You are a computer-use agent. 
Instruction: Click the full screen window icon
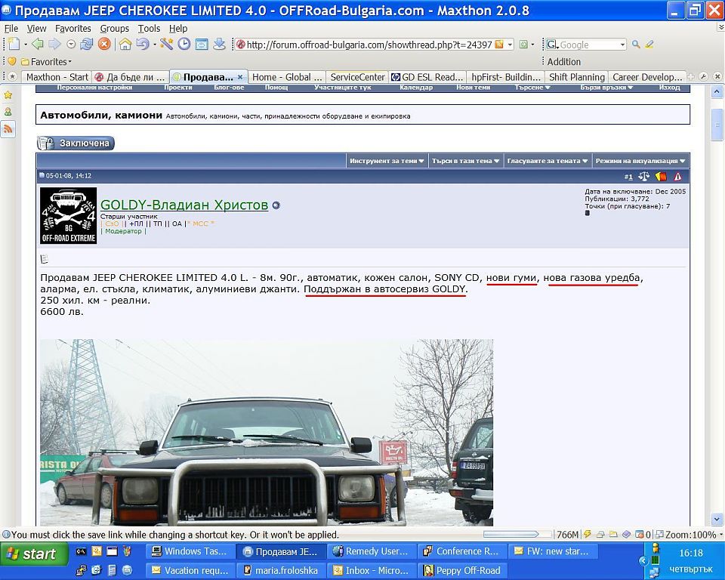(202, 45)
